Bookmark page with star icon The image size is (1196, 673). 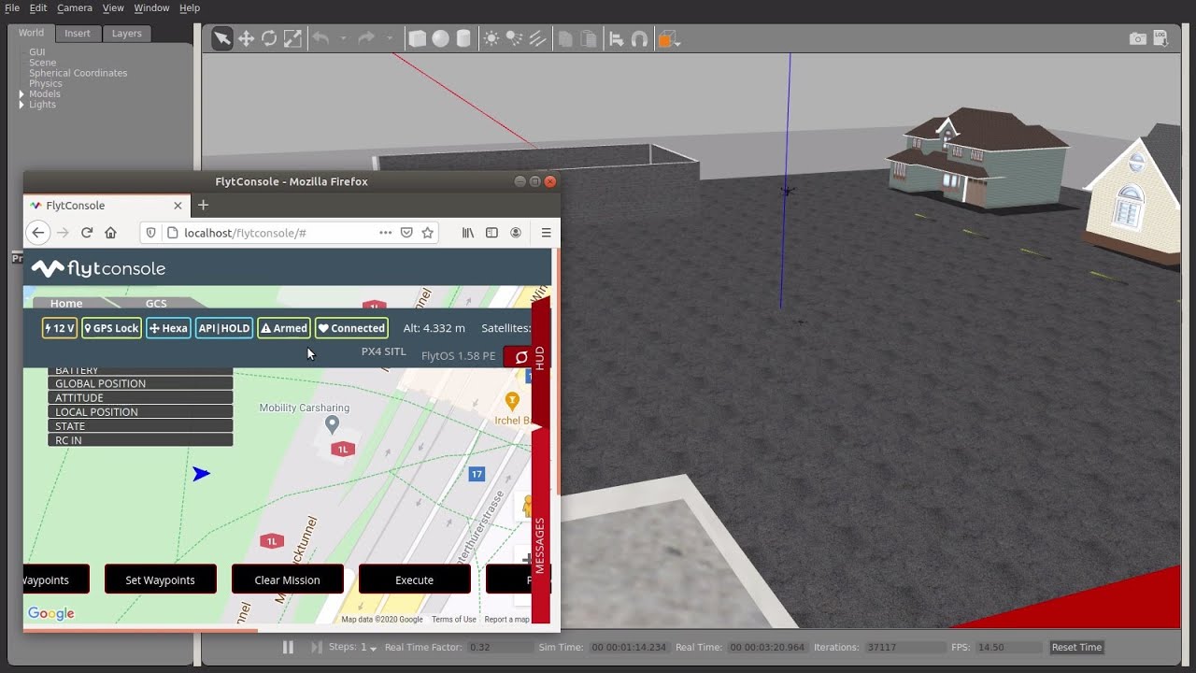(428, 233)
